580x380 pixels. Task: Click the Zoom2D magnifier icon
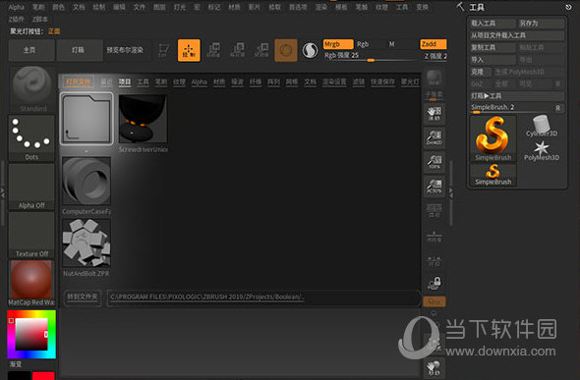click(x=435, y=137)
